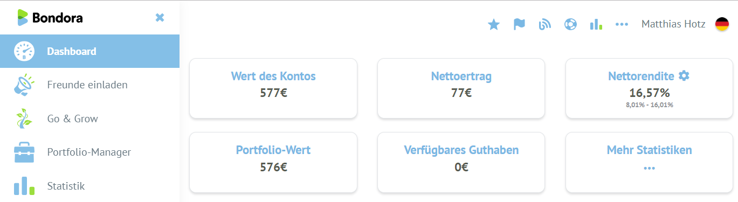
Task: Change language via German flag
Action: 722,24
